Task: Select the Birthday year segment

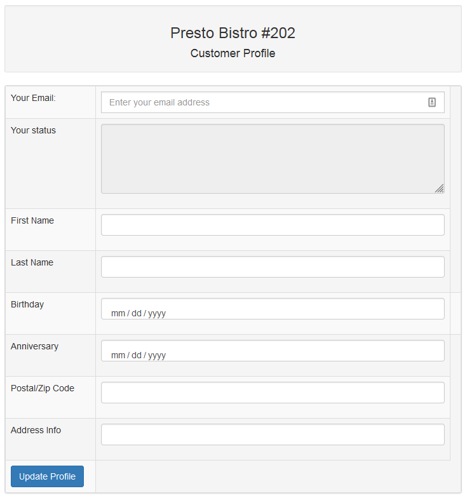Action: click(157, 313)
